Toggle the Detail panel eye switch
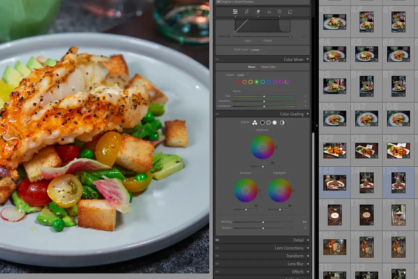The image size is (418, 279). (217, 240)
